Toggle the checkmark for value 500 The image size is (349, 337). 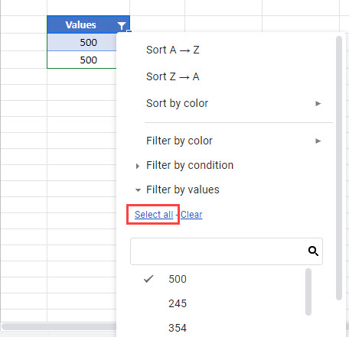click(148, 279)
